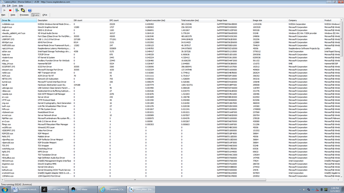Click the yellow overlapping windows toolbar icon
The image size is (344, 193).
click(22, 10)
